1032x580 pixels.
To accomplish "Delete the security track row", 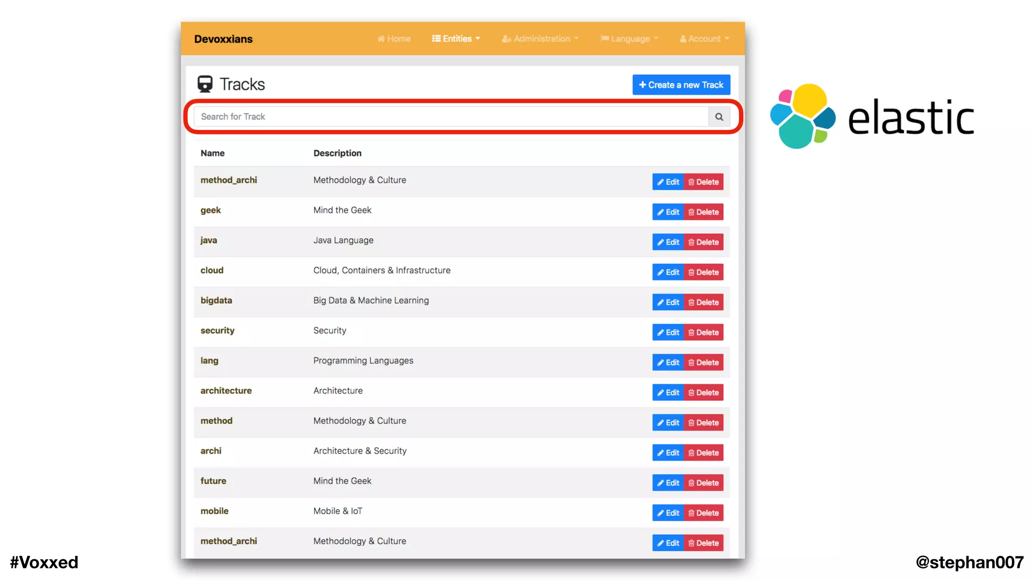I will 703,332.
